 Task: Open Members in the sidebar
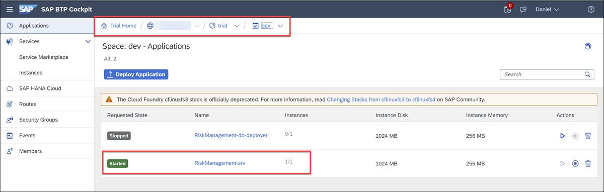[30, 151]
